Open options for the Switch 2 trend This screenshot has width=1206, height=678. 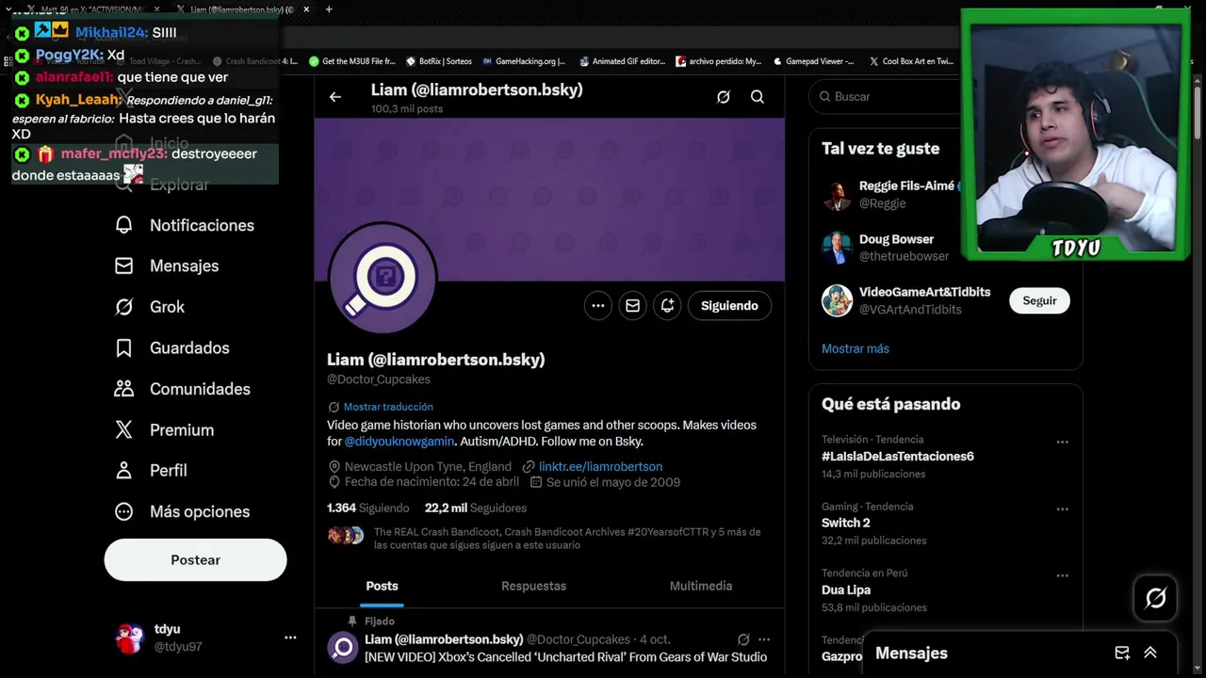(x=1062, y=508)
